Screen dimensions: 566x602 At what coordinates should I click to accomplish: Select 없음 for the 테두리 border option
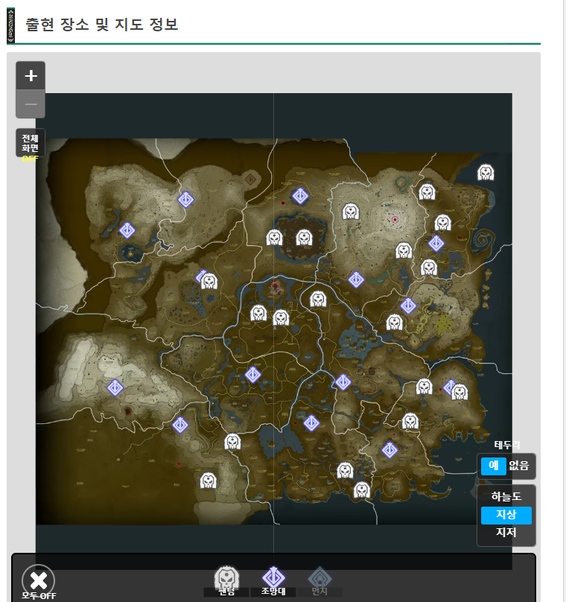[519, 466]
